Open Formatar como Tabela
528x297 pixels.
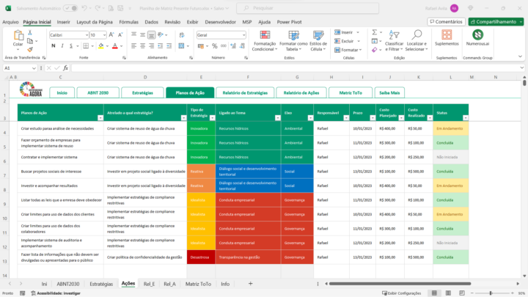click(x=293, y=40)
